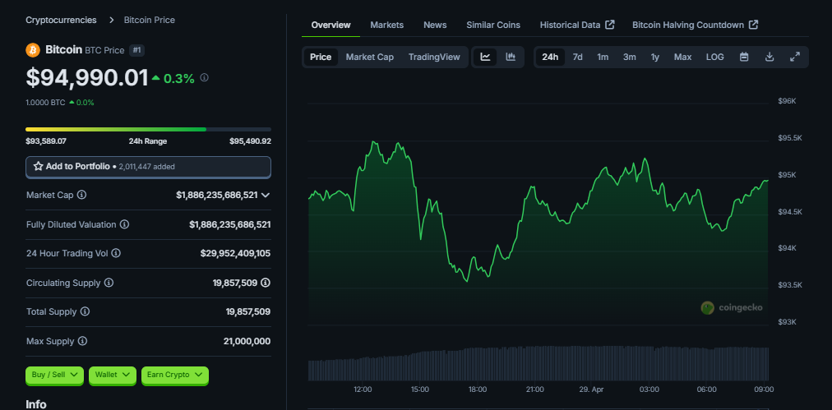Open the Buy / Sell dropdown
Viewport: 832px width, 410px height.
click(x=54, y=375)
